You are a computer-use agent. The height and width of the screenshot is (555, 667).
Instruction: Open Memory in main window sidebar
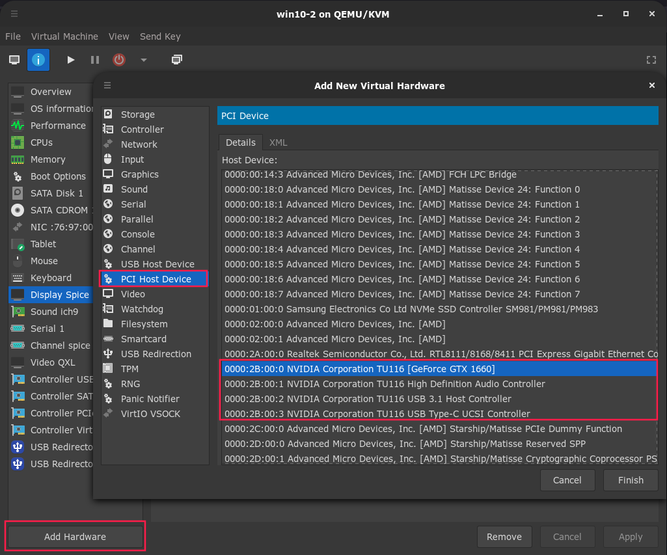[51, 159]
